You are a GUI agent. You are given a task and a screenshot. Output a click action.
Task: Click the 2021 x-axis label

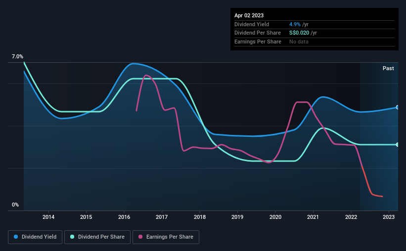tap(313, 217)
